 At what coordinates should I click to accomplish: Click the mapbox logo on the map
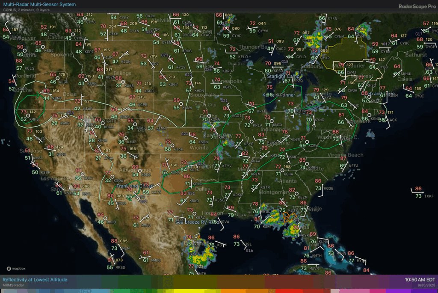click(x=16, y=269)
